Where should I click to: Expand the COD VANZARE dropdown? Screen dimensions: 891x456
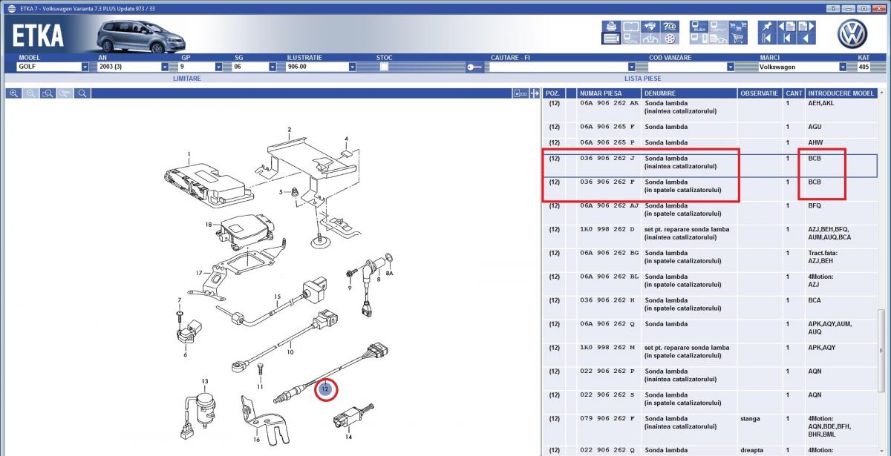731,67
